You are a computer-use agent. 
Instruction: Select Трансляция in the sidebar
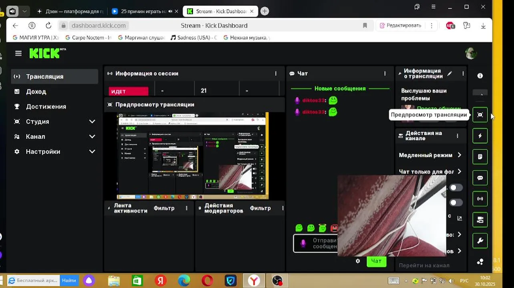pos(54,76)
